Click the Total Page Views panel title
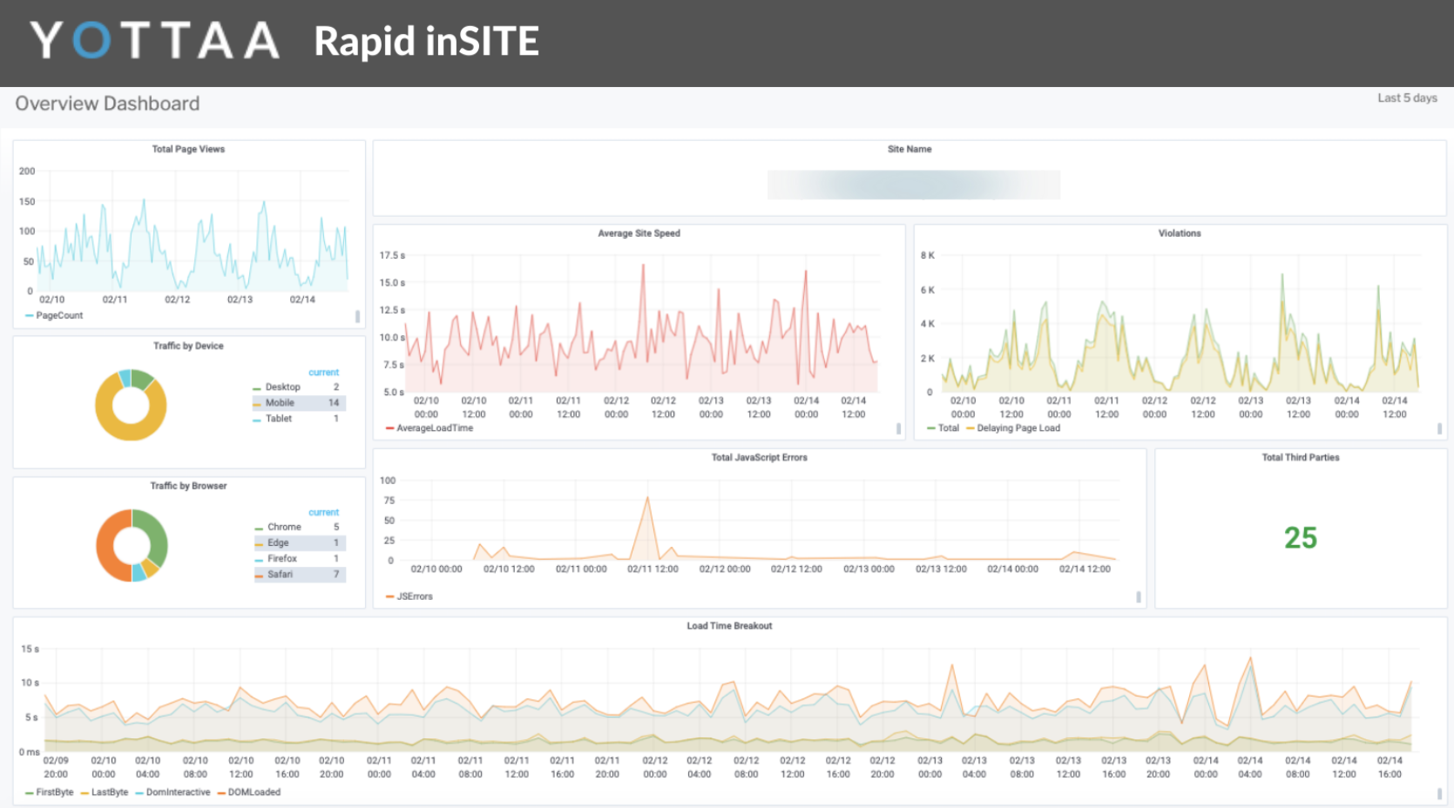Screen dimensions: 1454x808 click(186, 148)
